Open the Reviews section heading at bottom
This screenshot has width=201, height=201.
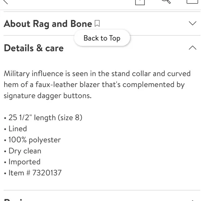[14, 200]
